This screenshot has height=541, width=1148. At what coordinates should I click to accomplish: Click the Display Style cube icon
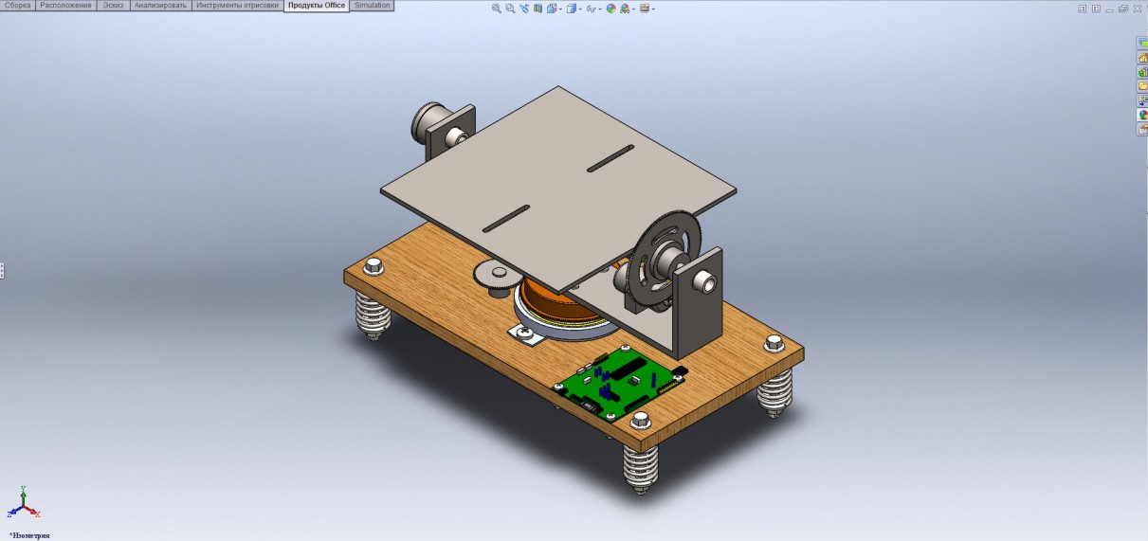(x=572, y=9)
